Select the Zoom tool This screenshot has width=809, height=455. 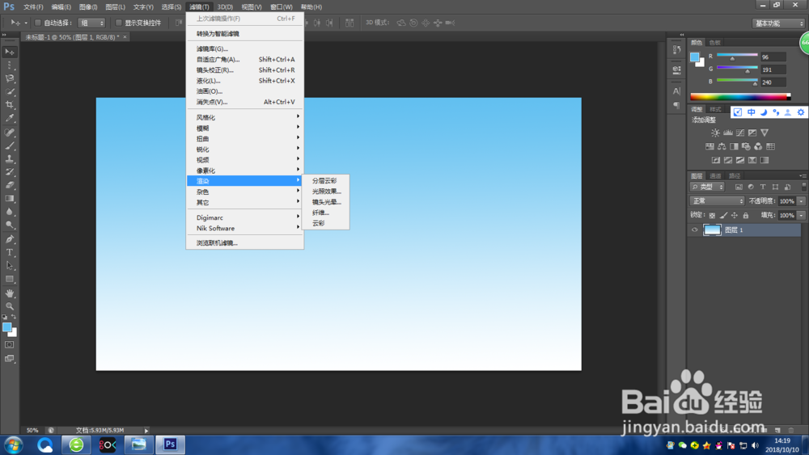pyautogui.click(x=10, y=306)
